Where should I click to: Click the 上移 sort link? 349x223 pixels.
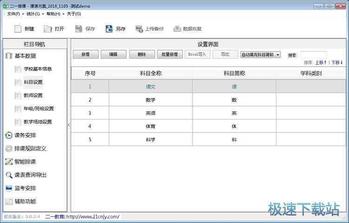[321, 63]
